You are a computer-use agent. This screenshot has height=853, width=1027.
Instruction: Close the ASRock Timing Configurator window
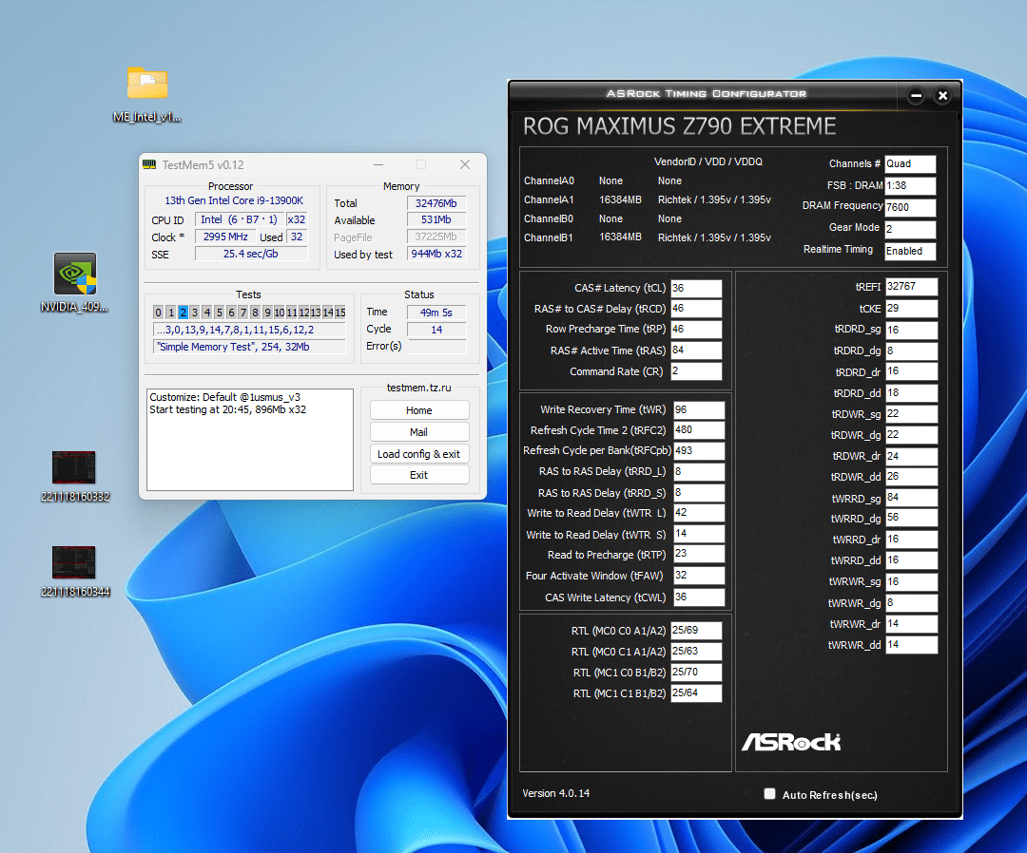[x=942, y=96]
